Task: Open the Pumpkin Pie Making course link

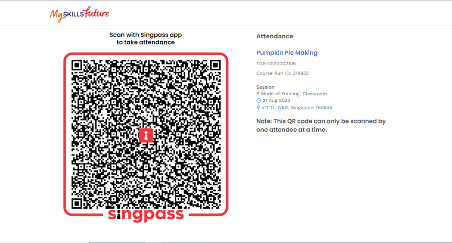Action: 287,52
